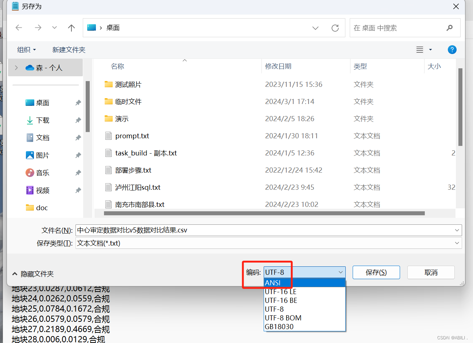
Task: Go forward with the right arrow
Action: coord(38,28)
